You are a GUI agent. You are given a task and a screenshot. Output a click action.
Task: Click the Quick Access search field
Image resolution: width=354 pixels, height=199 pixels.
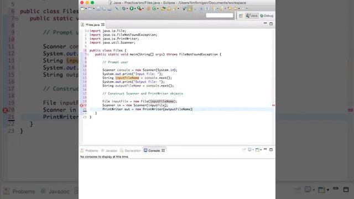point(220,15)
